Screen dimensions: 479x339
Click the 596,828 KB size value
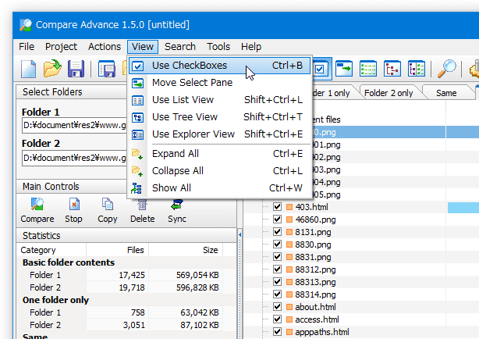click(x=197, y=287)
